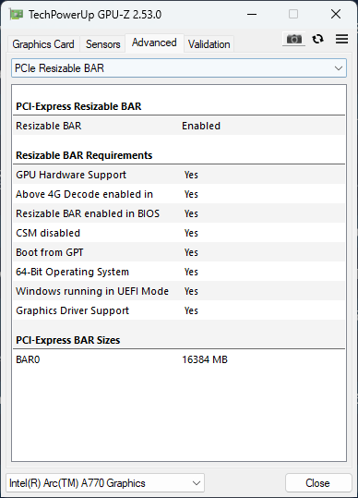Click the Close button
The image size is (358, 498).
[318, 483]
